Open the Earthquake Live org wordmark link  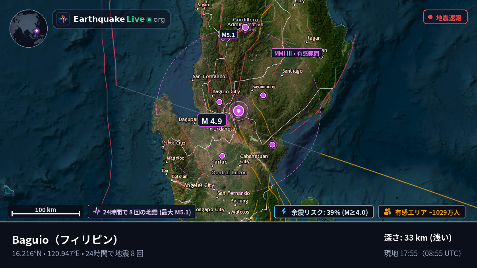tap(119, 19)
